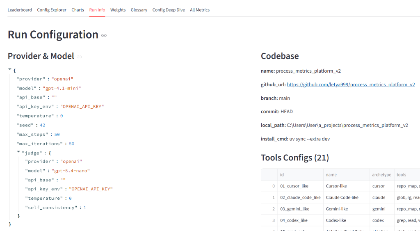Click the max_iterations value 50
The image size is (420, 231).
click(x=71, y=144)
